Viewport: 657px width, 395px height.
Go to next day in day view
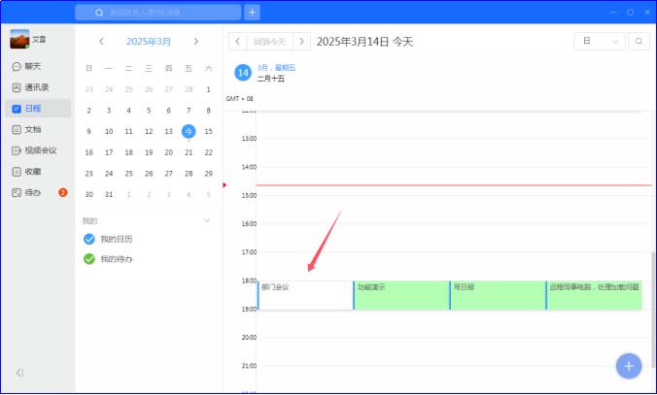[301, 42]
